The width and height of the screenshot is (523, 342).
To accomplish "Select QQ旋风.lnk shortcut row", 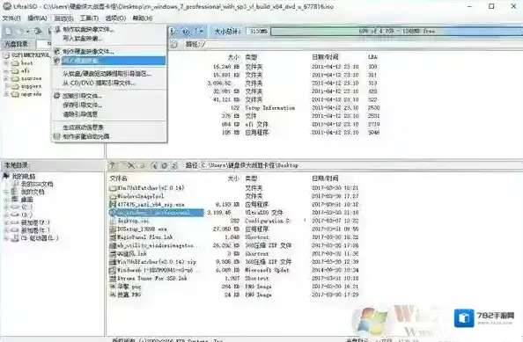I will pos(234,254).
